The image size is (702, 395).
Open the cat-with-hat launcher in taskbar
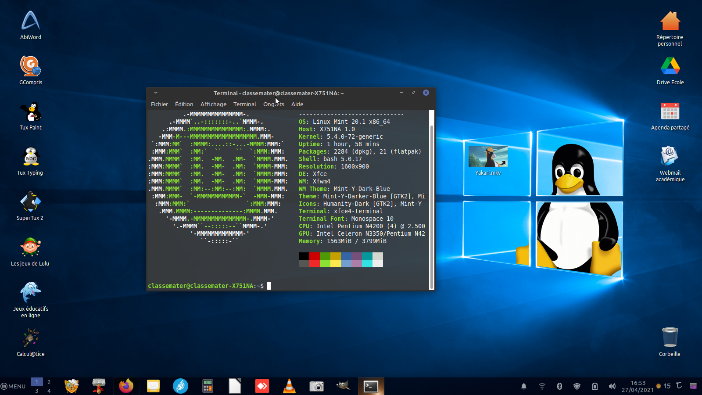(72, 386)
